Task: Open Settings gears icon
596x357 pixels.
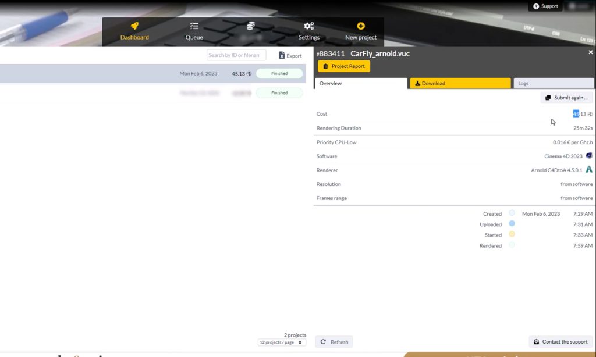Action: tap(309, 26)
